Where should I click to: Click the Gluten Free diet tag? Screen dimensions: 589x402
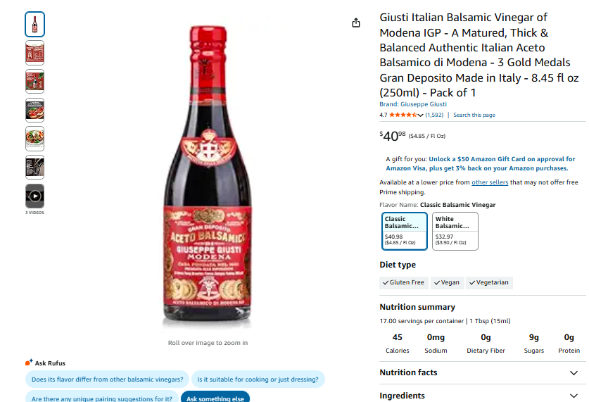coord(404,282)
